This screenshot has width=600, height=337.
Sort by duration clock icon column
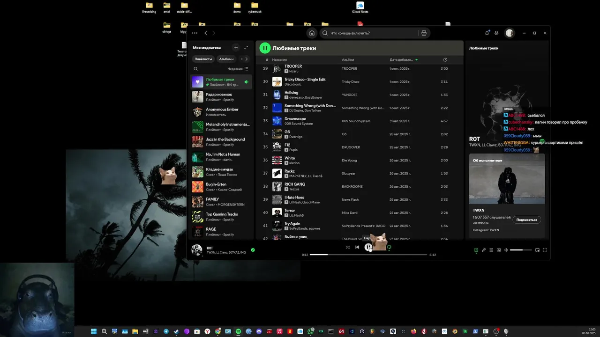coord(445,60)
